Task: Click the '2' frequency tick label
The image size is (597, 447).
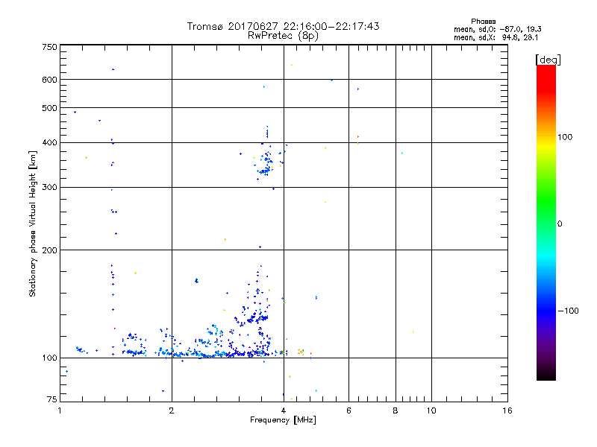Action: coord(172,410)
